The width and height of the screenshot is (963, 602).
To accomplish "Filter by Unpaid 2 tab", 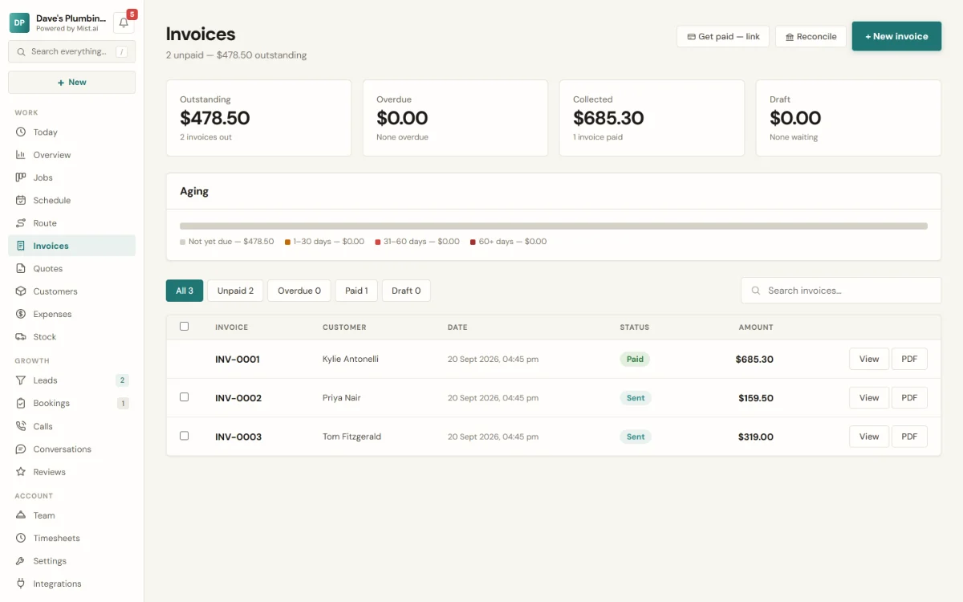I will [235, 291].
